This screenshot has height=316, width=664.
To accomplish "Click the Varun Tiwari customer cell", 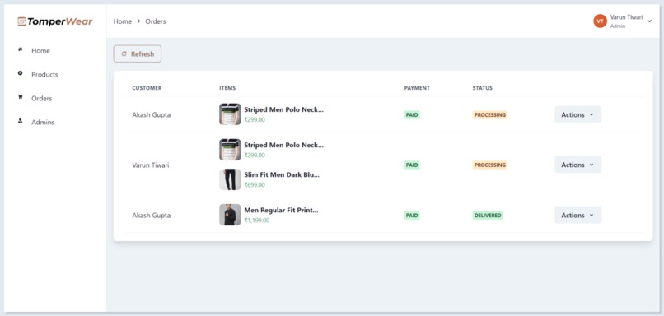I will pyautogui.click(x=150, y=165).
